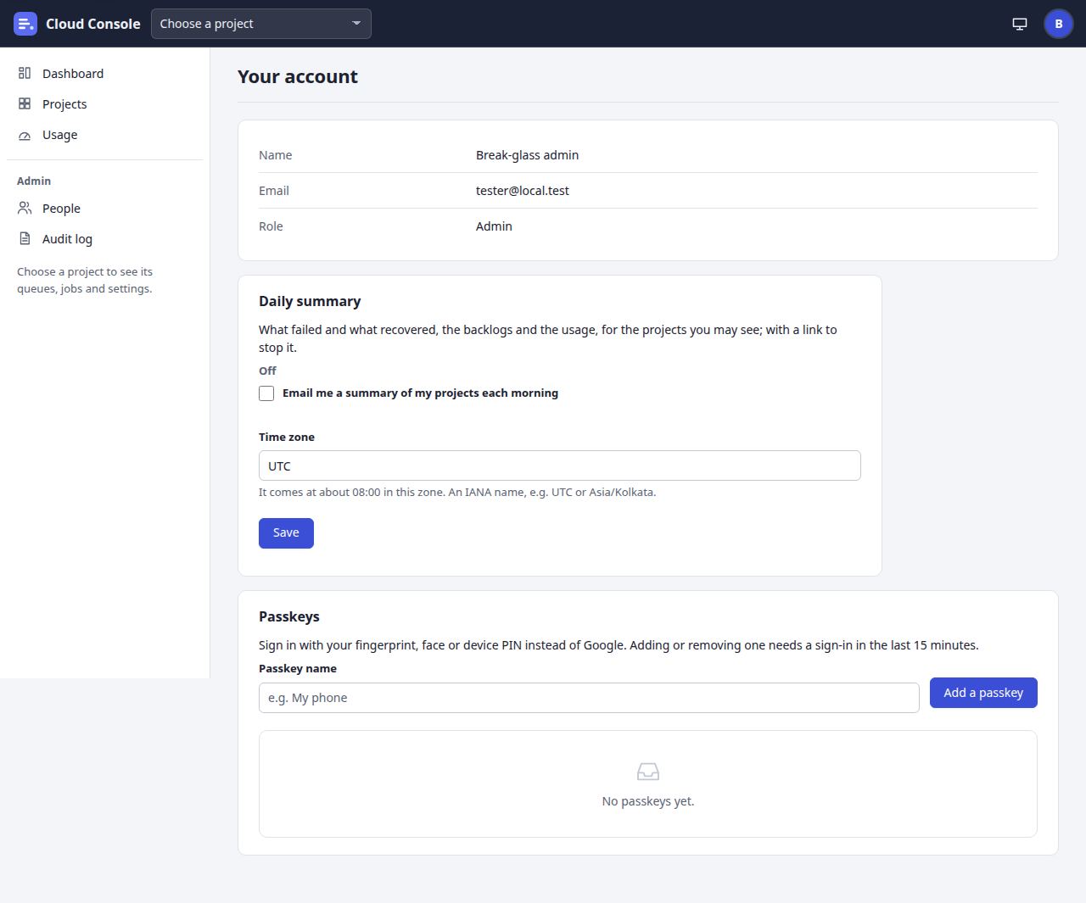Click the Cloud Console logo icon
1086x903 pixels.
pos(25,24)
